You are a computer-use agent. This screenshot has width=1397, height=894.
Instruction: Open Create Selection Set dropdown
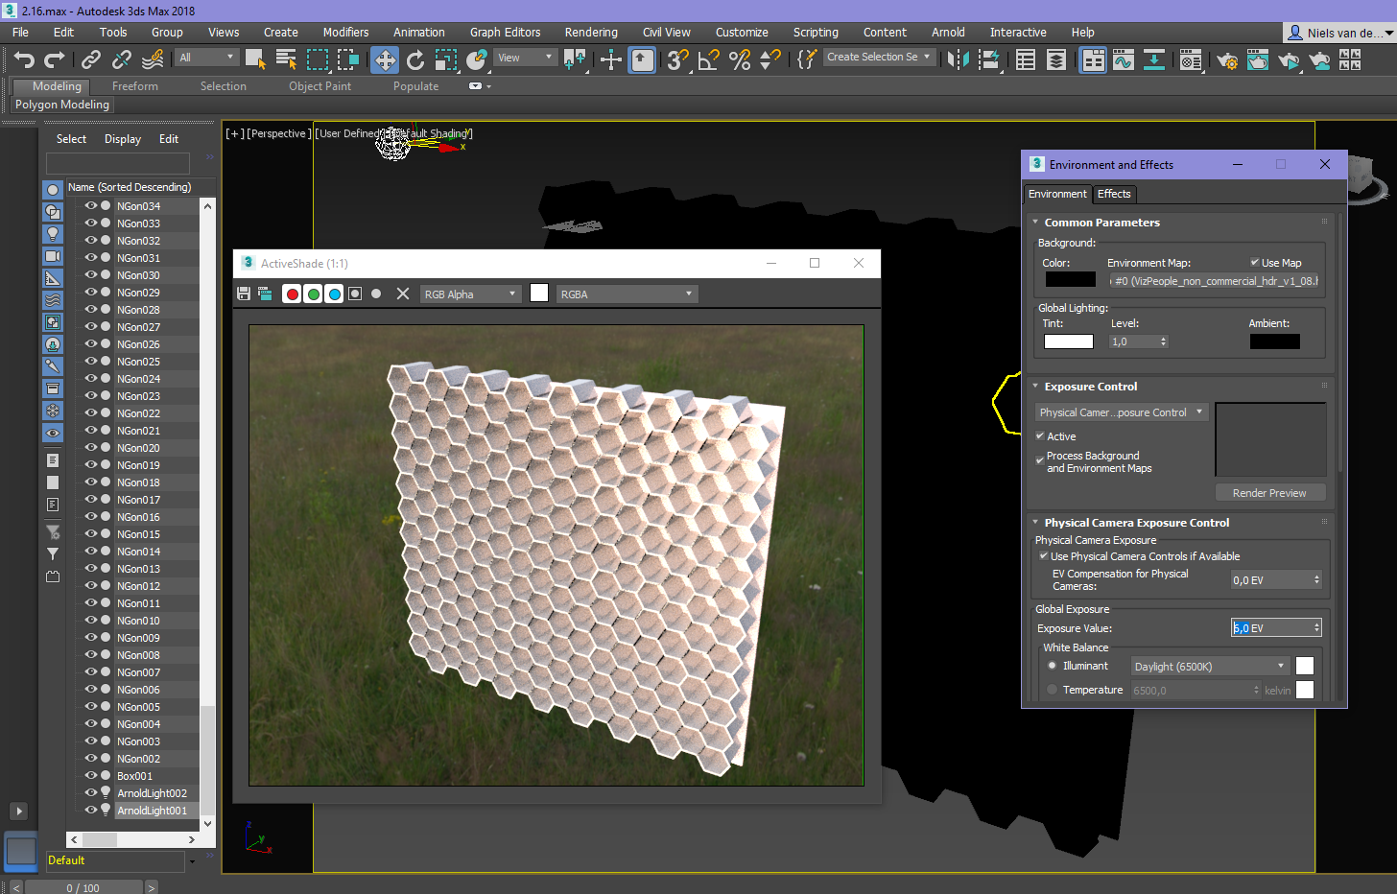[x=879, y=57]
